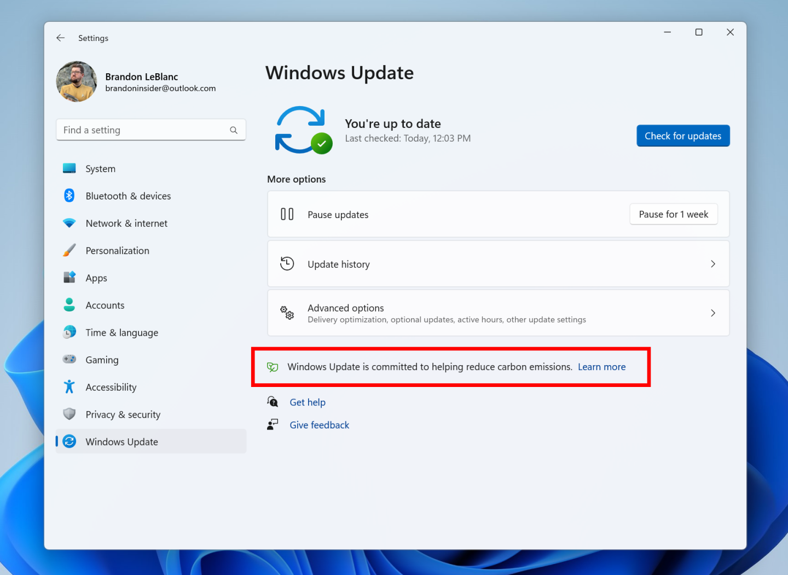Open the Learn more link about carbon emissions
This screenshot has height=575, width=788.
(x=601, y=367)
